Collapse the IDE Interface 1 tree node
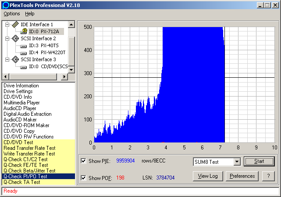Image resolution: width=281 pixels, height=197 pixels. 7,24
